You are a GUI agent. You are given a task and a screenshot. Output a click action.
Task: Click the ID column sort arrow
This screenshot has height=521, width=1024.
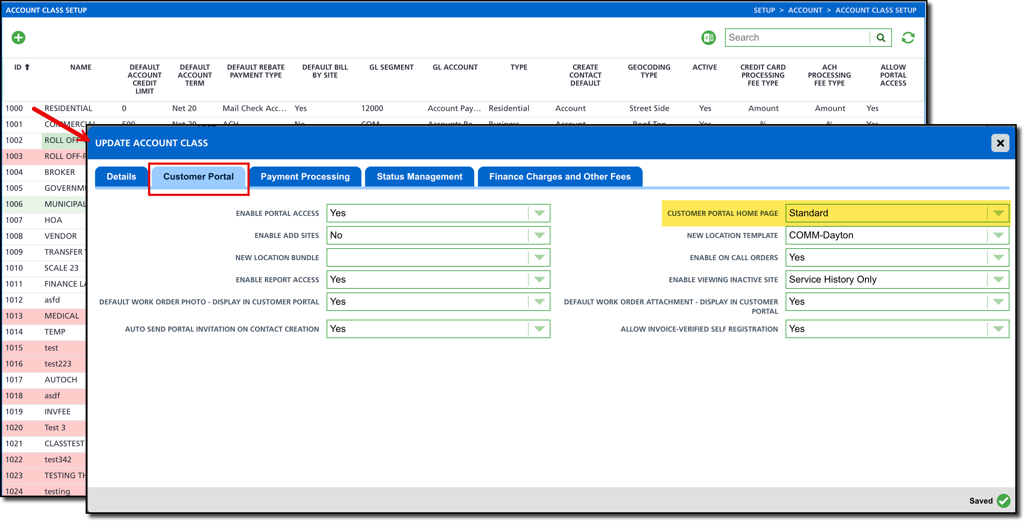click(28, 67)
